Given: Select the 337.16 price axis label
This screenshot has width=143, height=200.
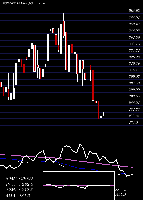Looking at the screenshot, I should pos(134,44).
